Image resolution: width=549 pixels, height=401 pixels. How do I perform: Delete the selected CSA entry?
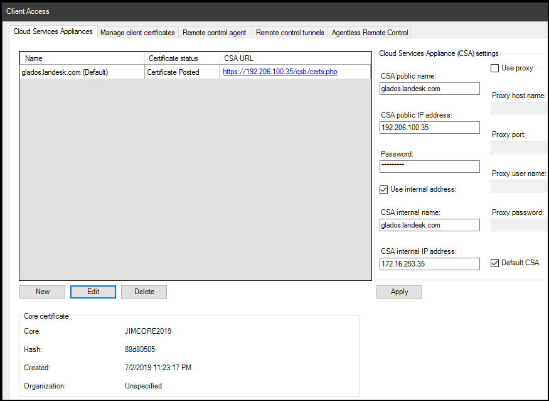[x=144, y=292]
